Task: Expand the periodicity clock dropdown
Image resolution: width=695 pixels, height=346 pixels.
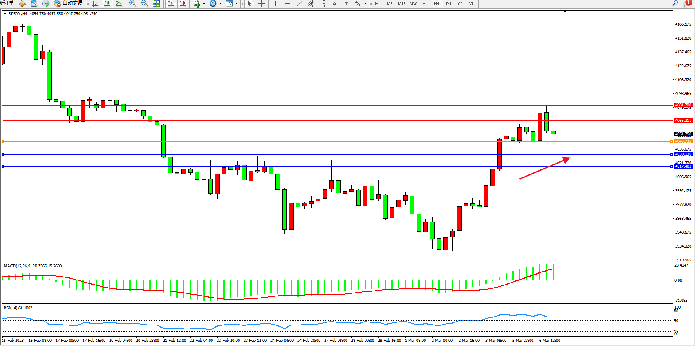Action: 220,4
